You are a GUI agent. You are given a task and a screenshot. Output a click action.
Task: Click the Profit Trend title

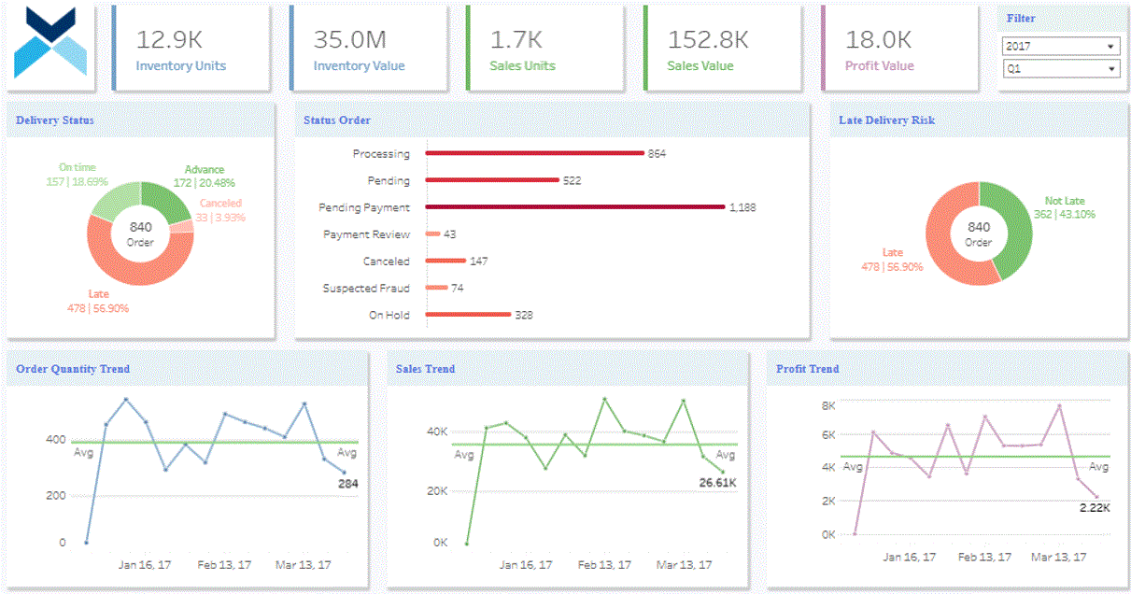(x=808, y=369)
